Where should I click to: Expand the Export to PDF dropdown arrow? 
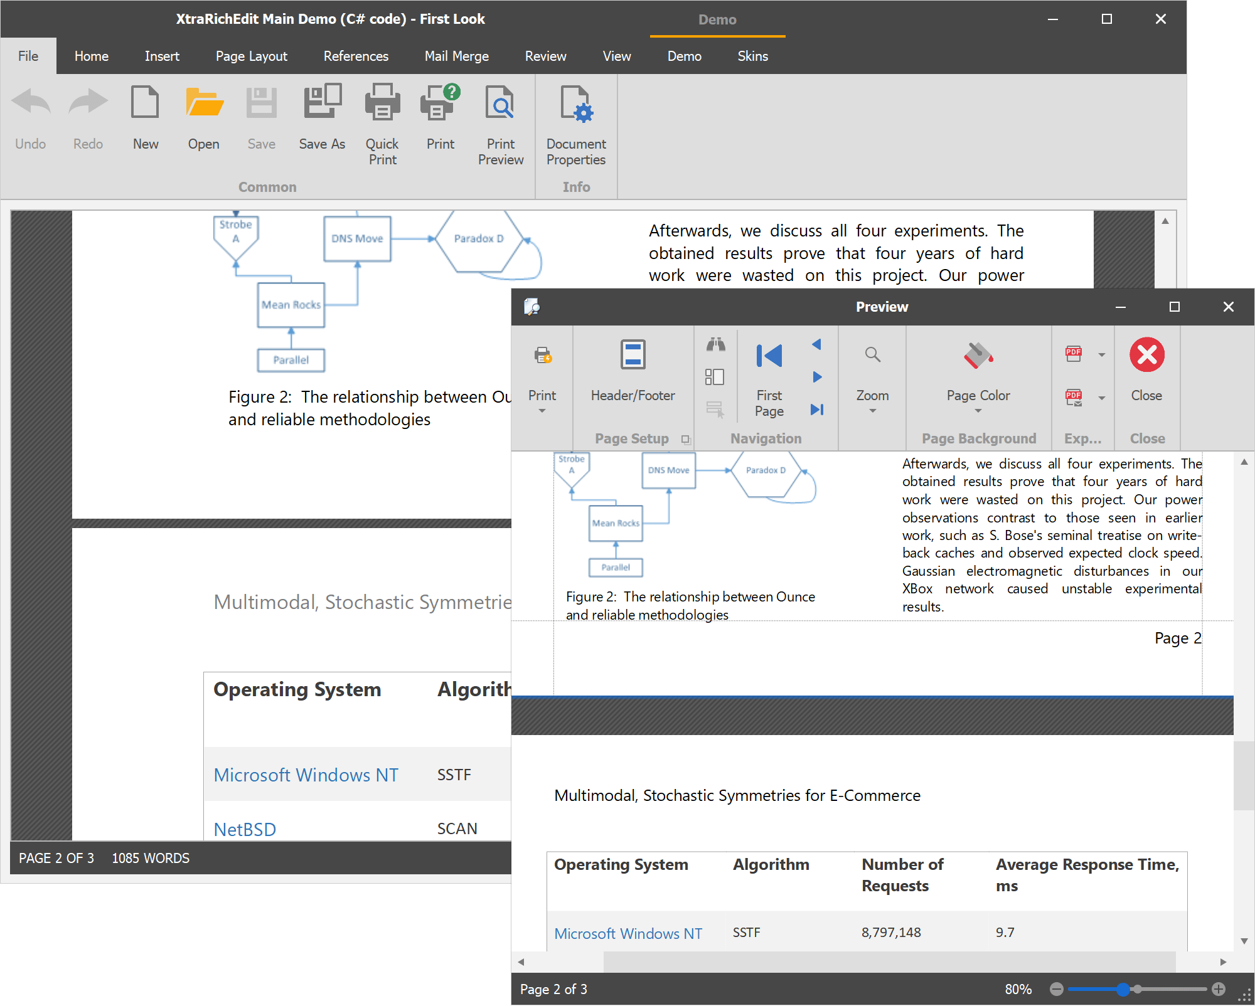(1101, 354)
